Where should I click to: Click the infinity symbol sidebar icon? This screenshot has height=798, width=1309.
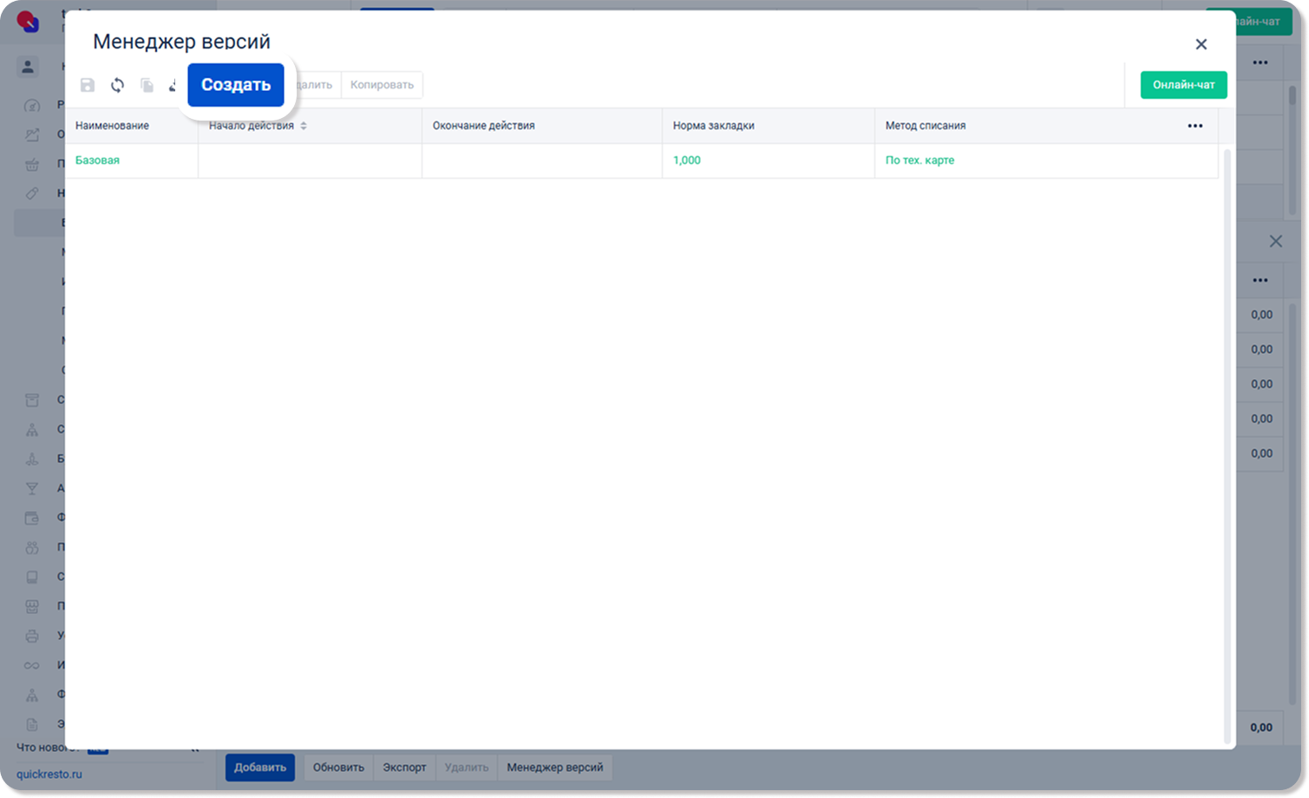pos(32,665)
